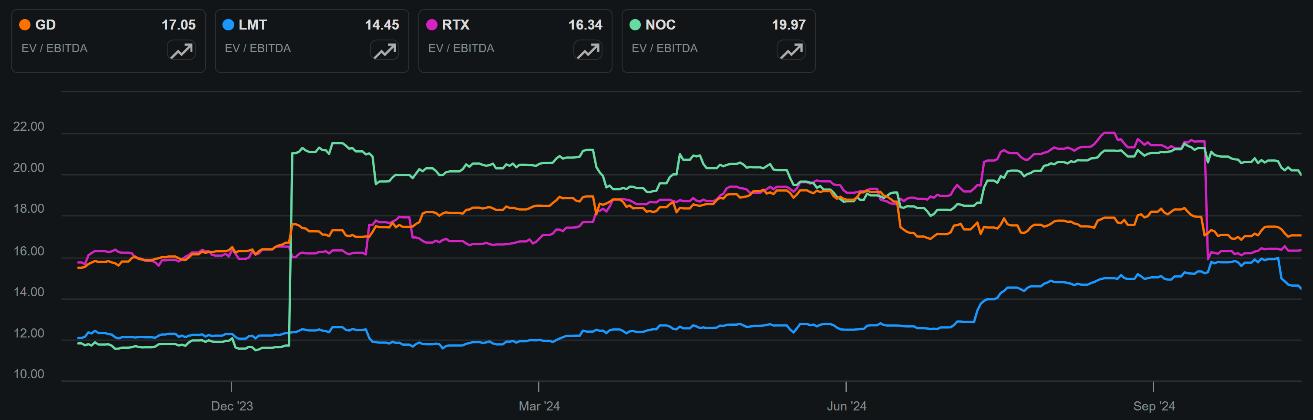Click the 19.97 value on the NOC card
Screen dimensions: 1313x420
click(790, 24)
